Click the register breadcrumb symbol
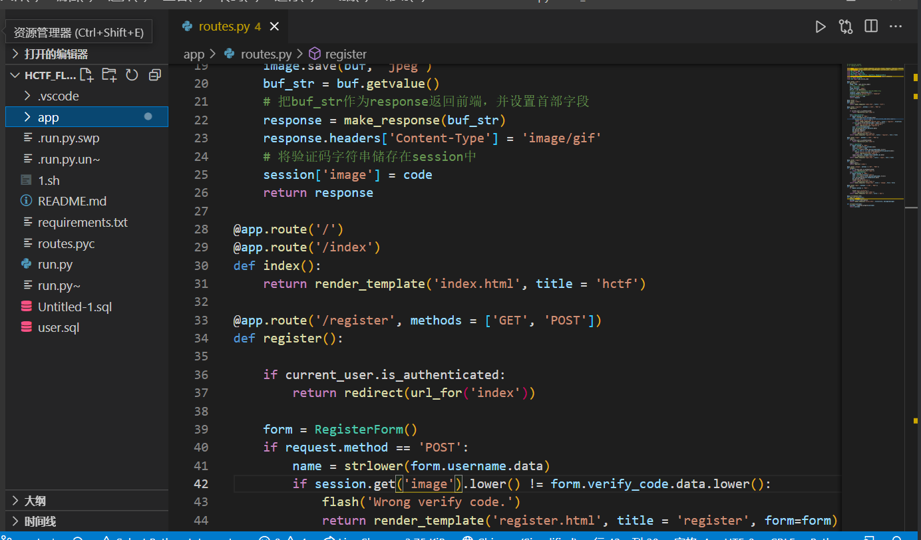Image resolution: width=921 pixels, height=540 pixels. point(345,54)
